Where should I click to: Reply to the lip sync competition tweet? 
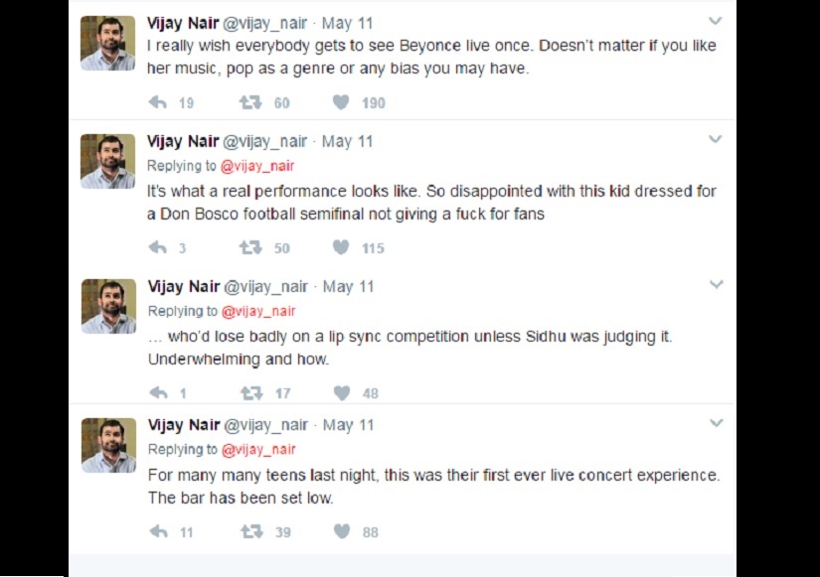(x=158, y=392)
